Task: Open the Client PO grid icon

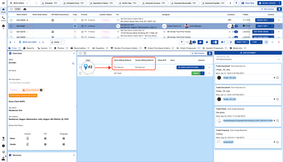Action: (x=45, y=138)
